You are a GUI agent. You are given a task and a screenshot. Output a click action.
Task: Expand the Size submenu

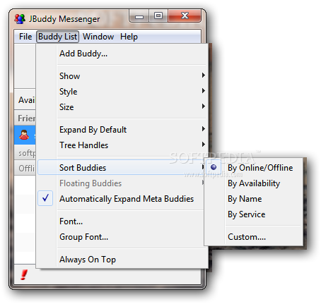[x=122, y=107]
